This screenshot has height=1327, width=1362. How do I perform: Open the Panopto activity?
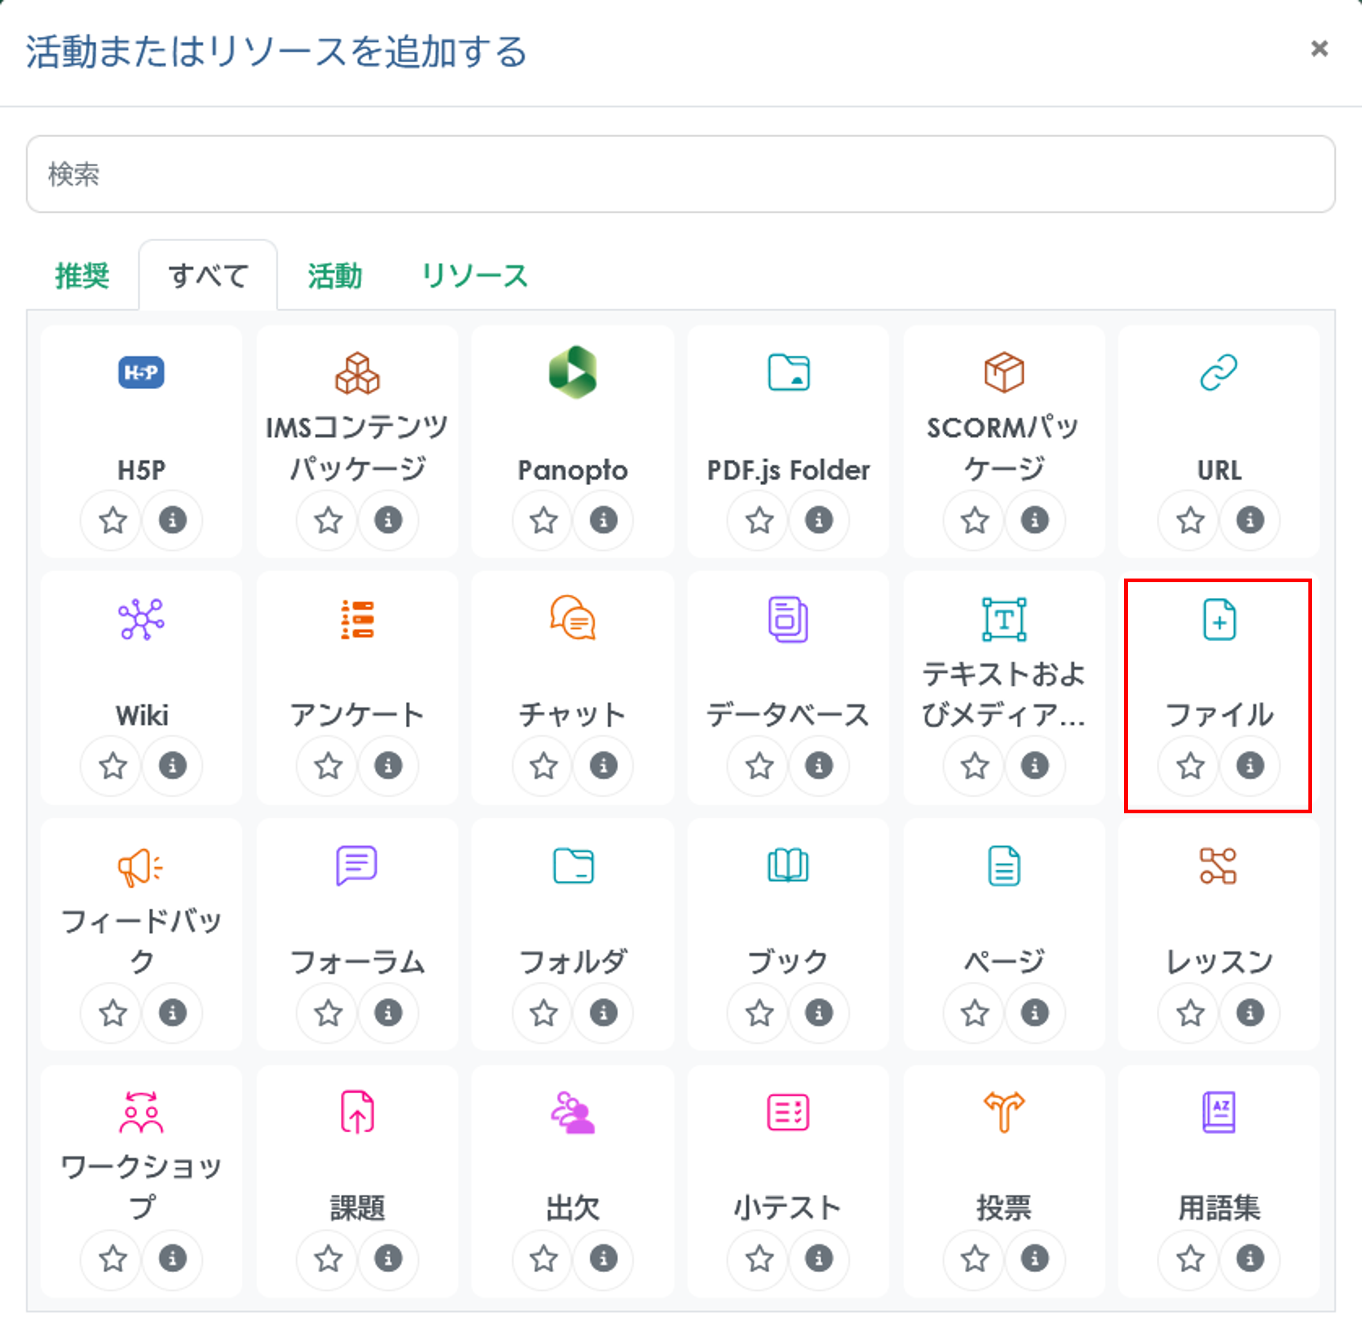coord(572,374)
